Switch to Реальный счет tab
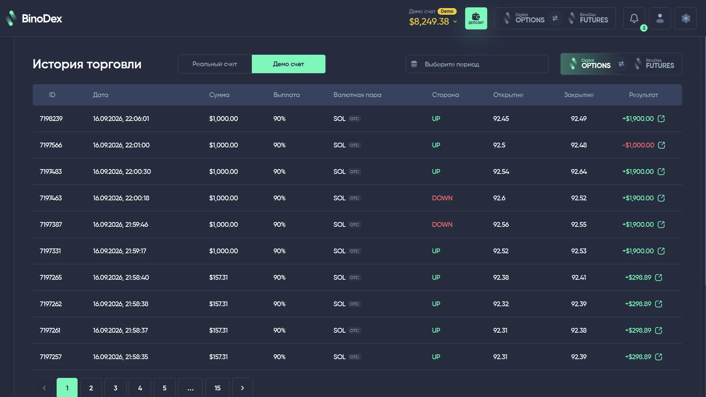 (215, 64)
